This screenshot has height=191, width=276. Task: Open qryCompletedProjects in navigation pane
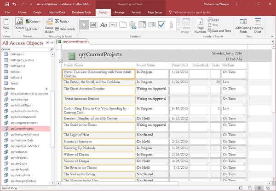(23, 123)
